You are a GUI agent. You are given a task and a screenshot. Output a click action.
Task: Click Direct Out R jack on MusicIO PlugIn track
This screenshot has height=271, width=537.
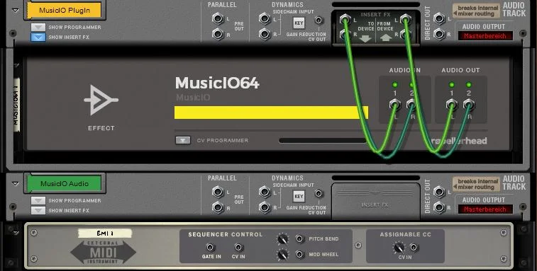pos(438,34)
